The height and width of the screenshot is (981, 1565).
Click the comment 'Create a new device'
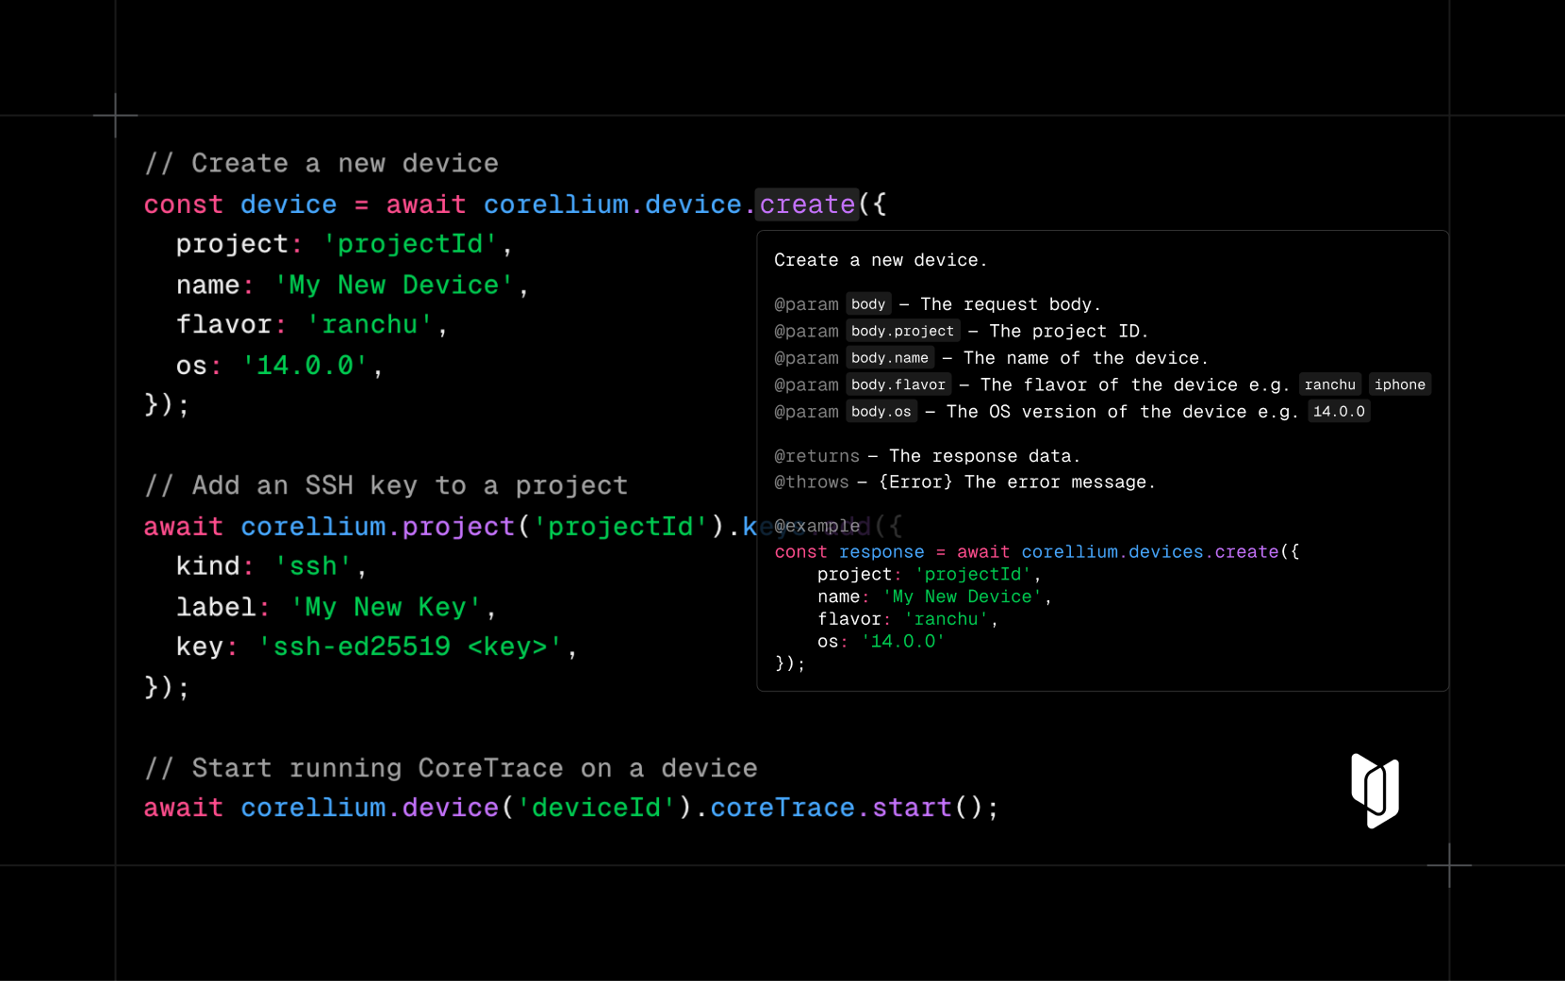tap(321, 163)
